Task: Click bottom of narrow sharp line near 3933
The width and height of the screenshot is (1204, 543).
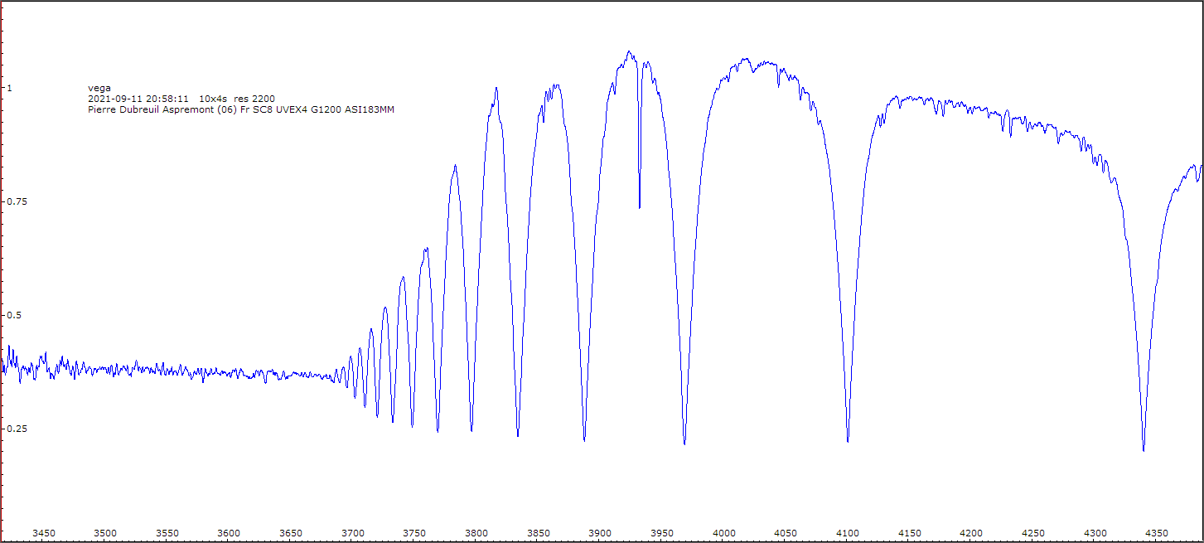Action: click(639, 207)
